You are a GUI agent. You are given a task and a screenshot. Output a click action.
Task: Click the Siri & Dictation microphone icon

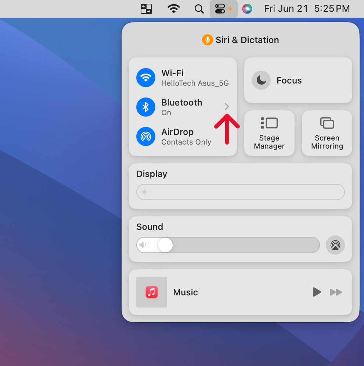click(207, 40)
